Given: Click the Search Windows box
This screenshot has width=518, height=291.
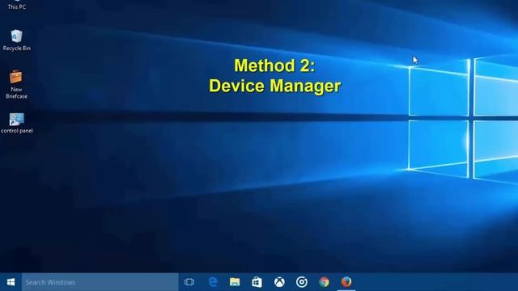Looking at the screenshot, I should [100, 282].
